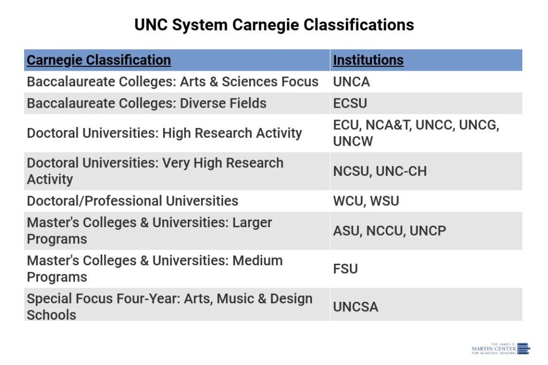The image size is (548, 365).
Task: Click "Doctoral Universities: Very High Research Activity"
Action: click(155, 171)
